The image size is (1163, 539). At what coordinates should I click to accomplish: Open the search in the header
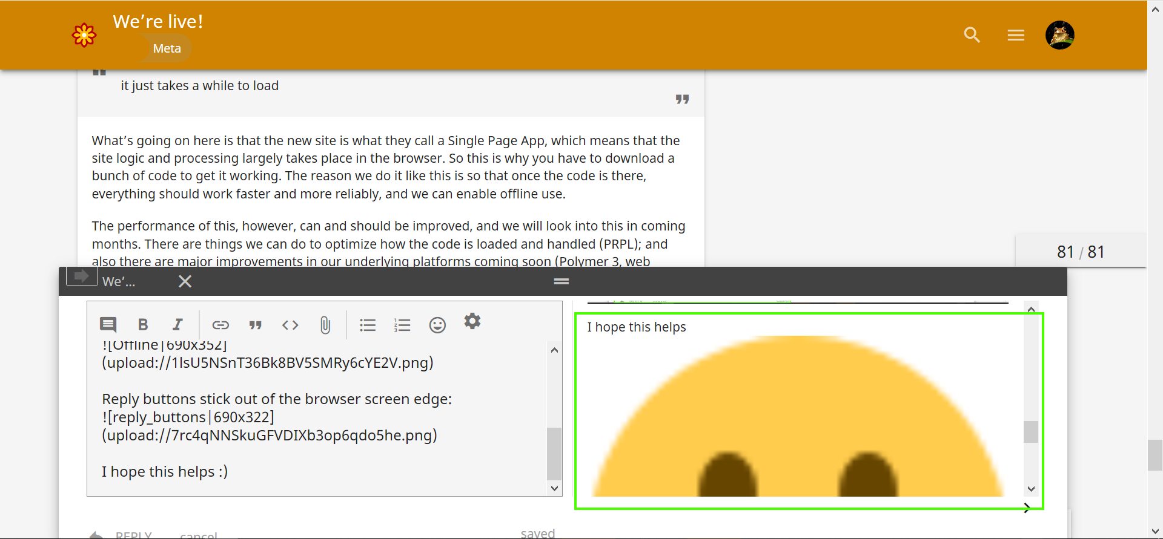(x=972, y=35)
